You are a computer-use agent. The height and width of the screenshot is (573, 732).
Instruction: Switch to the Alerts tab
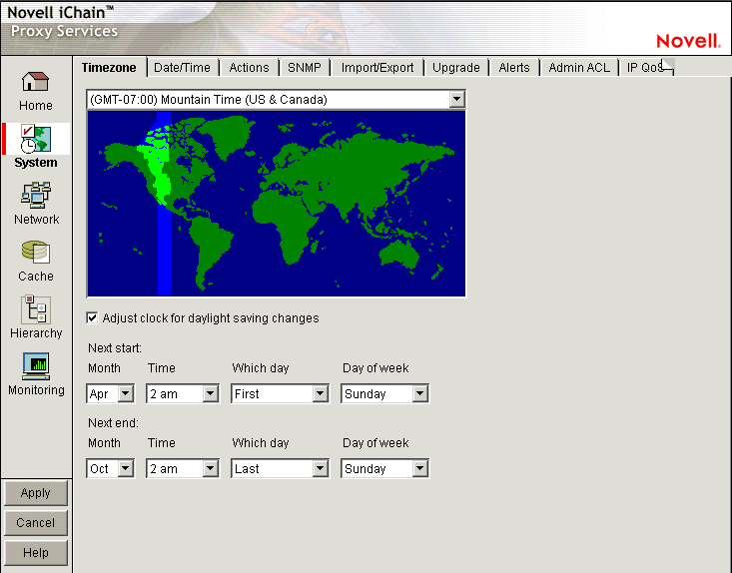514,68
